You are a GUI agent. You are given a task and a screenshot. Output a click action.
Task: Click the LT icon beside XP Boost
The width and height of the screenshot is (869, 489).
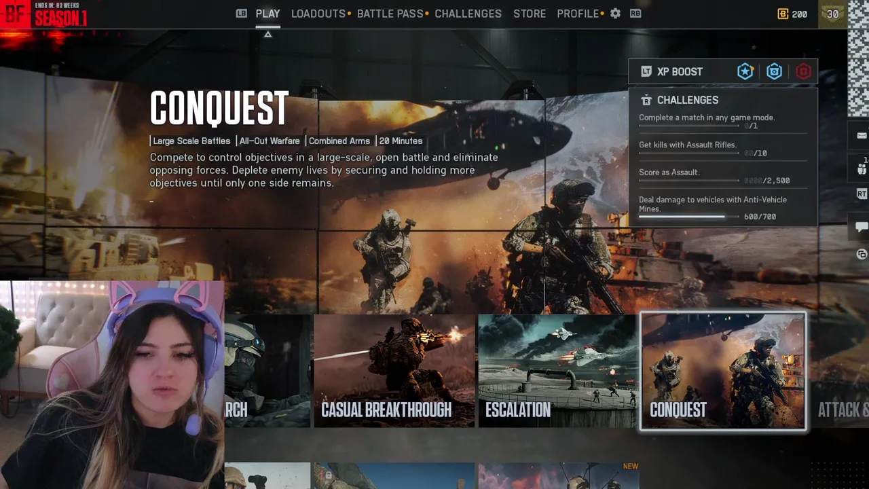[x=646, y=71]
